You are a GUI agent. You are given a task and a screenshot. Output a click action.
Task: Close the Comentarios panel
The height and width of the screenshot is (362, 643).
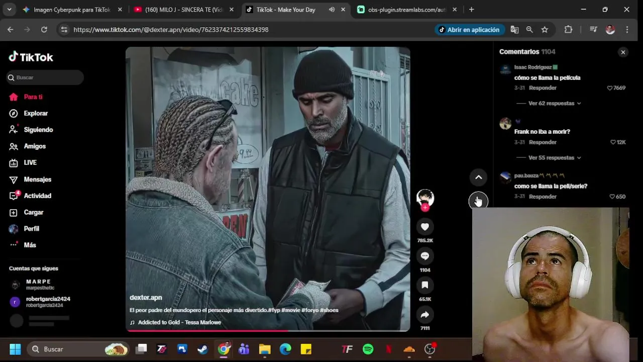click(x=623, y=52)
